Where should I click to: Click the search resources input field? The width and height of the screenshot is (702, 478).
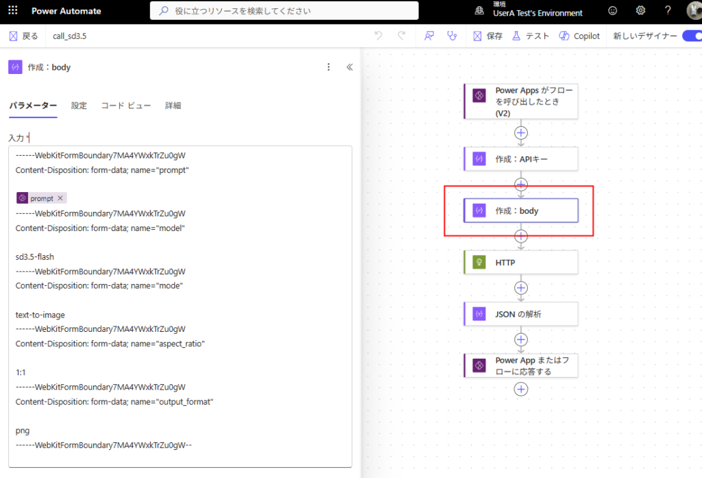click(284, 11)
